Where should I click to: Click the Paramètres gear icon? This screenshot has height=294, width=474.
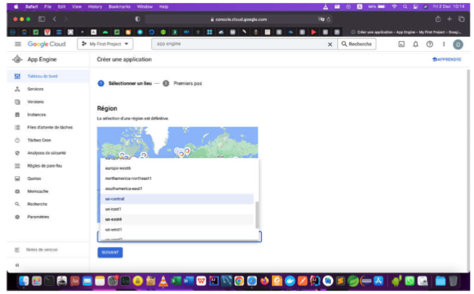click(17, 217)
